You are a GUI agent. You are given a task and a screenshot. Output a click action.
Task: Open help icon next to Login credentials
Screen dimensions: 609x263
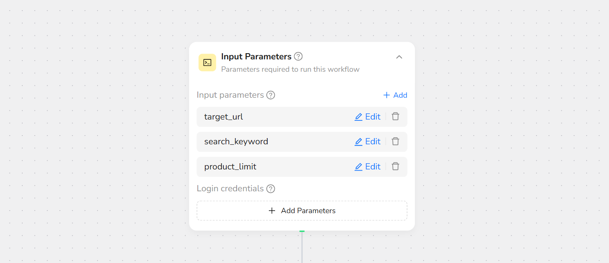coord(271,189)
